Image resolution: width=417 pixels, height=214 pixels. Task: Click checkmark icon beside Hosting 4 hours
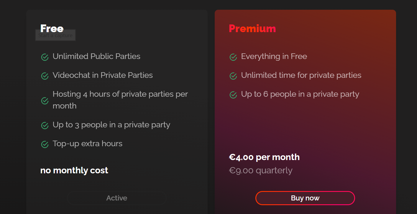pyautogui.click(x=45, y=101)
